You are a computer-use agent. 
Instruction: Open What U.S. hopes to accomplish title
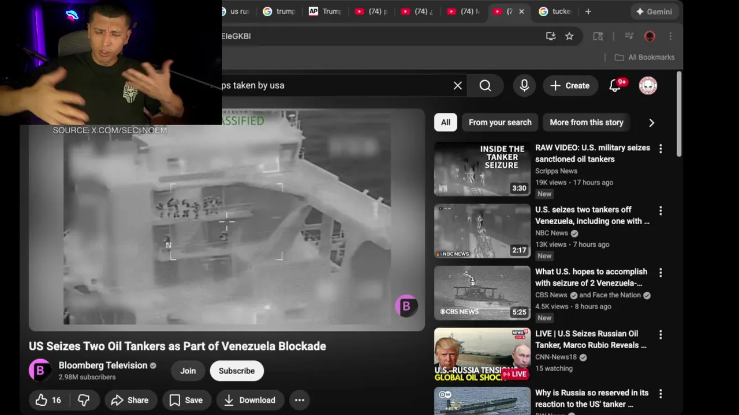(591, 277)
